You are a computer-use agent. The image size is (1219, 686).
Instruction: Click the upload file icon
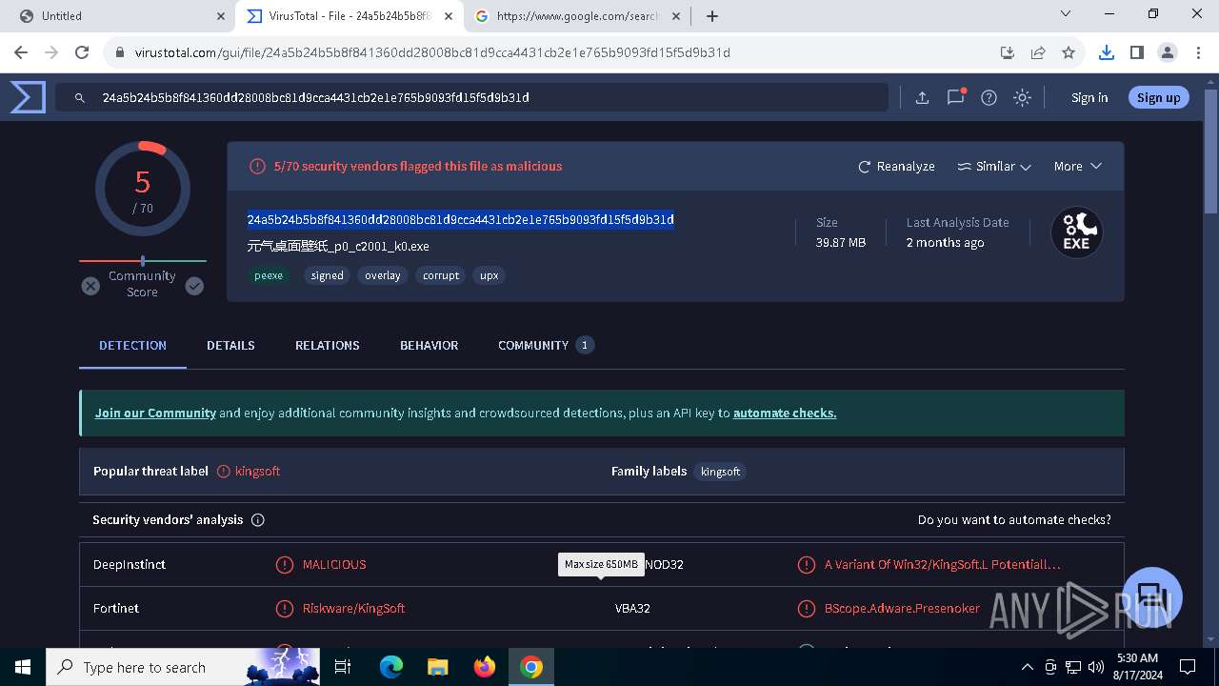[x=922, y=97]
